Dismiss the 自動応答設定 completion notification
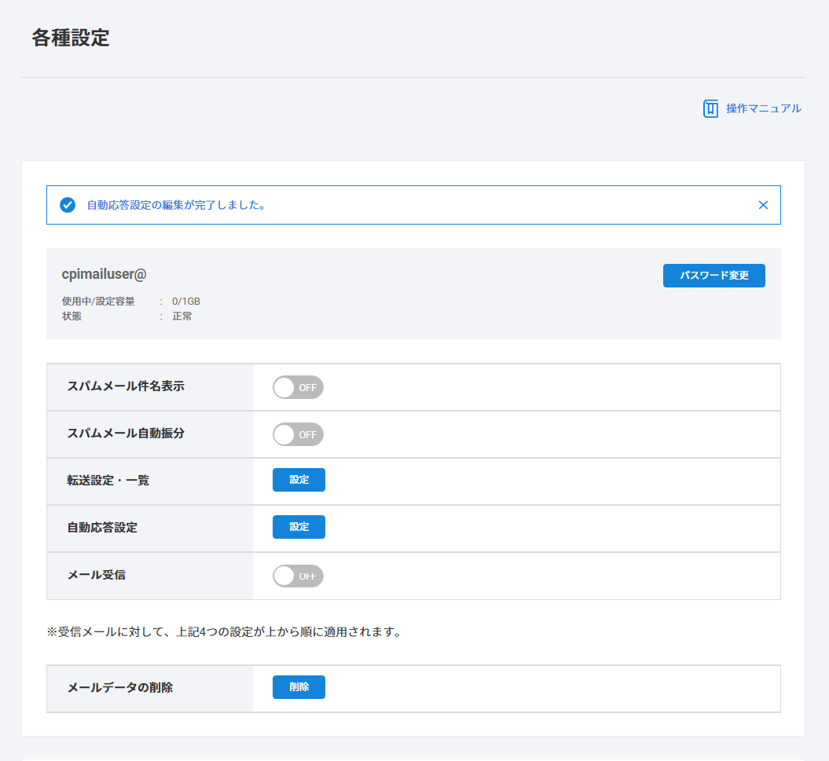This screenshot has height=761, width=829. (763, 205)
